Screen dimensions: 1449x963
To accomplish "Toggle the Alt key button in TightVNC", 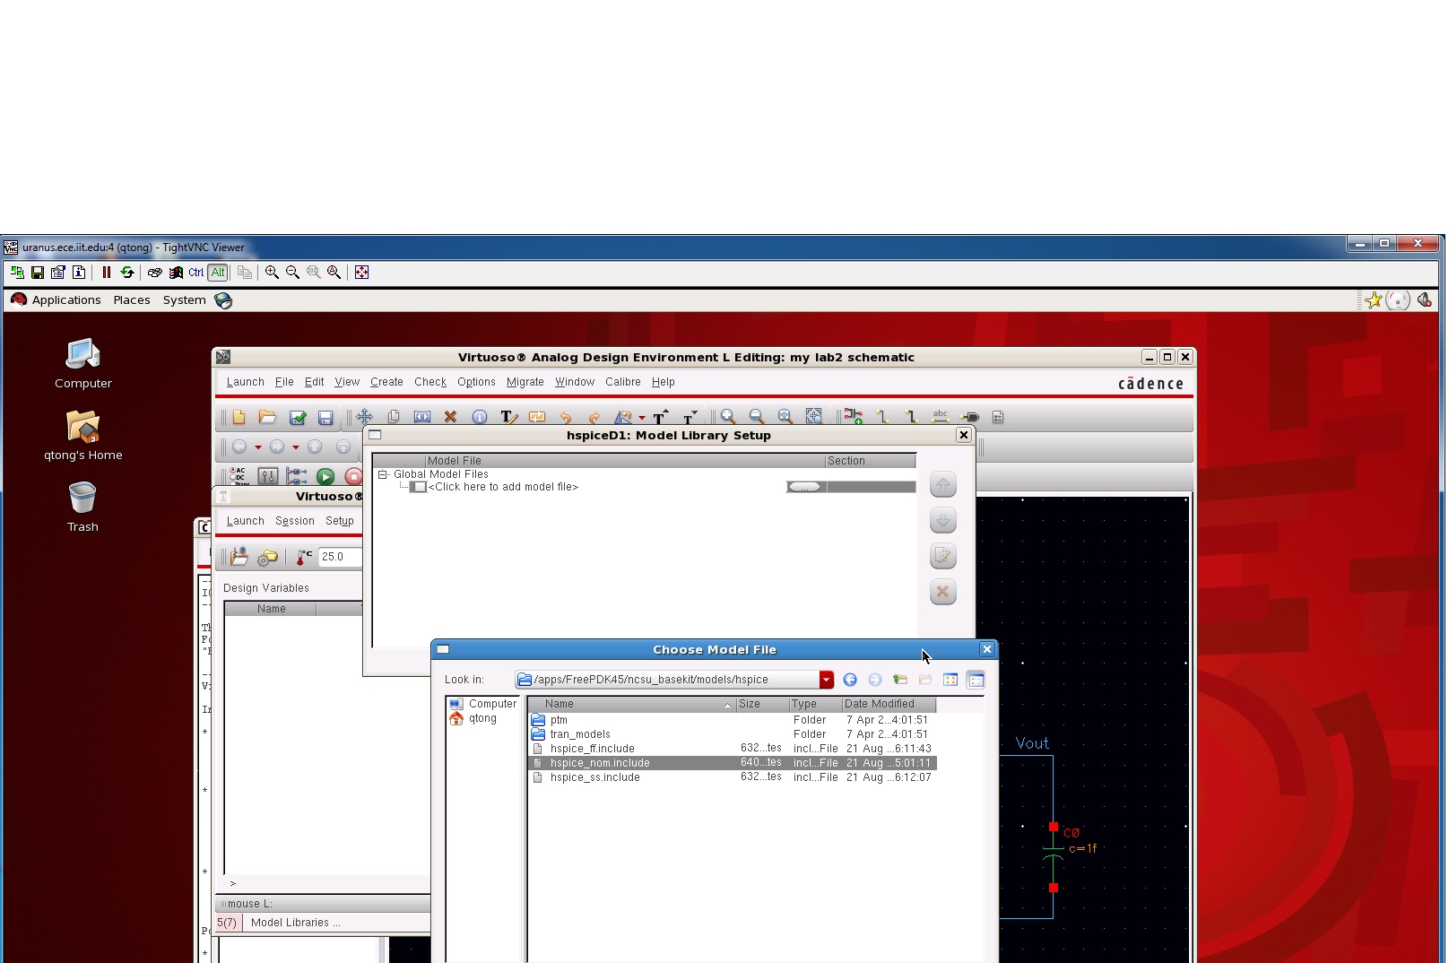I will (x=218, y=273).
